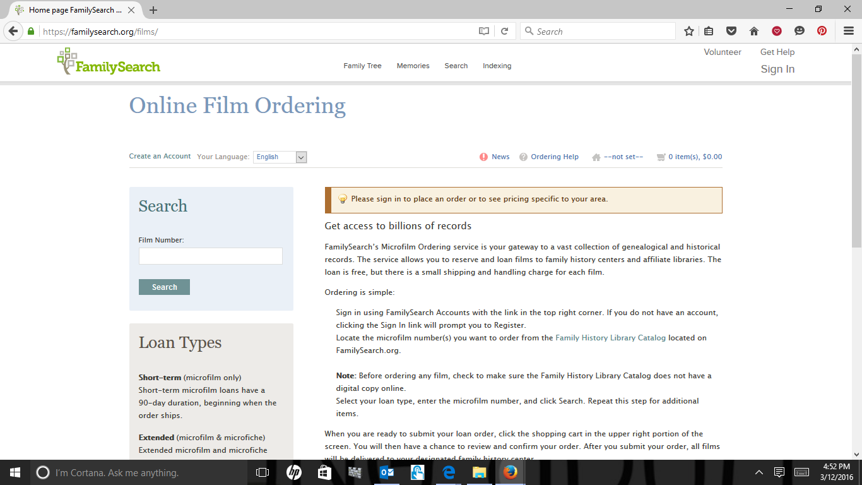
Task: Open the Memories menu
Action: [x=413, y=66]
